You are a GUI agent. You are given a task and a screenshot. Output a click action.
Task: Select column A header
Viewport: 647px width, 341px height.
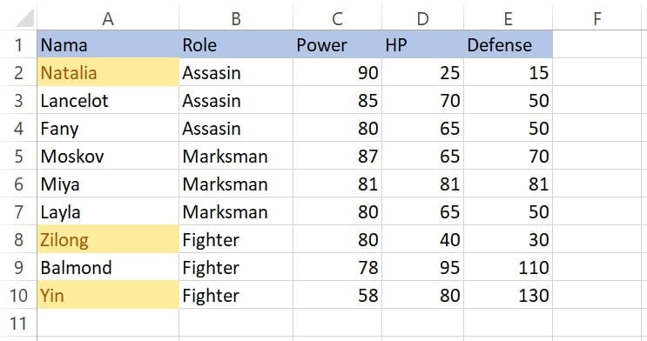click(x=108, y=18)
